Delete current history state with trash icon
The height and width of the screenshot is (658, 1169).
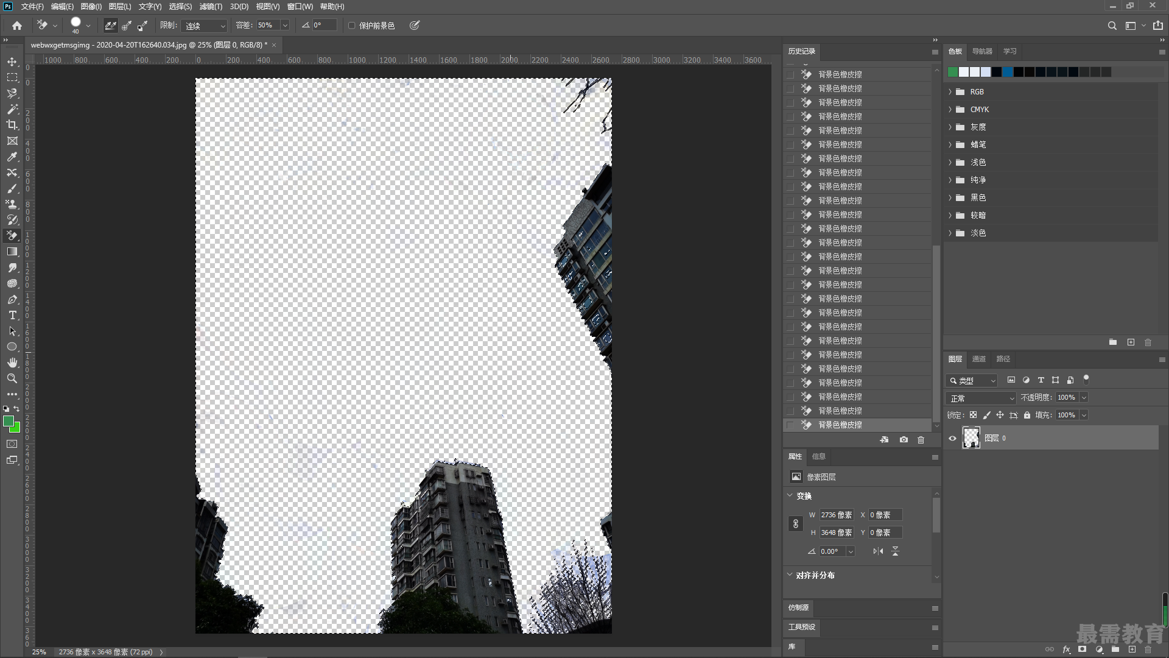point(921,440)
